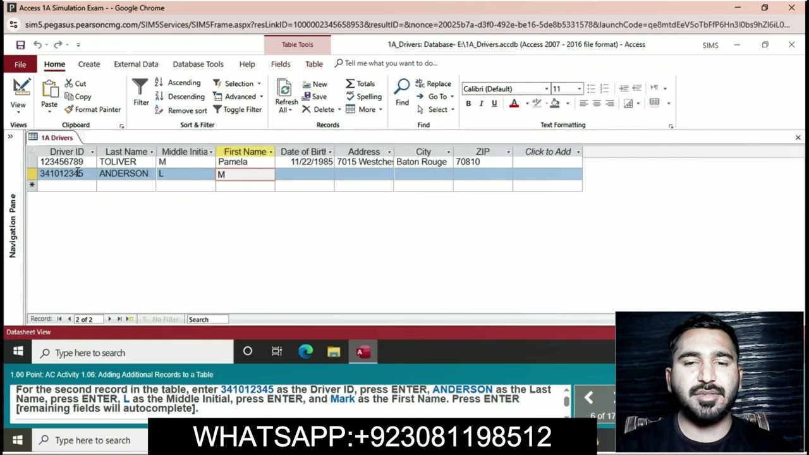Apply the text highlight color
The height and width of the screenshot is (455, 809).
pyautogui.click(x=537, y=104)
